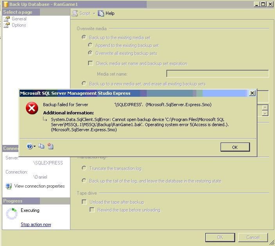This screenshot has height=246, width=275.
Task: Click the Stop action now link
Action: tap(36, 224)
